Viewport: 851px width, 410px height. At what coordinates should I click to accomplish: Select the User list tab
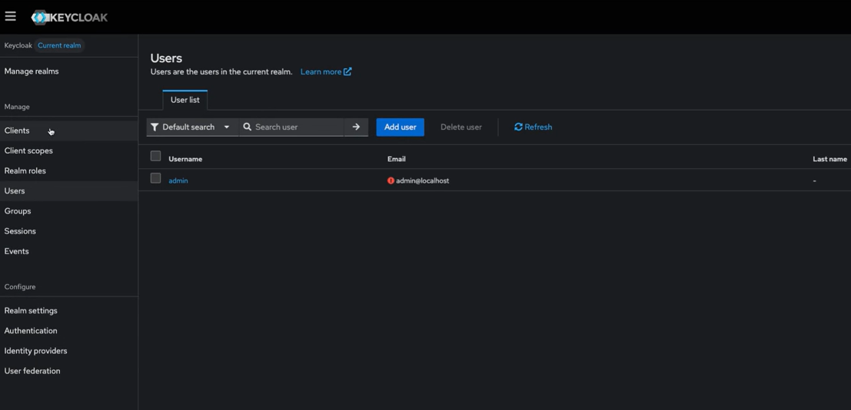(x=184, y=100)
